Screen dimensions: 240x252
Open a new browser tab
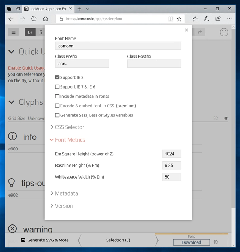[x=79, y=9]
